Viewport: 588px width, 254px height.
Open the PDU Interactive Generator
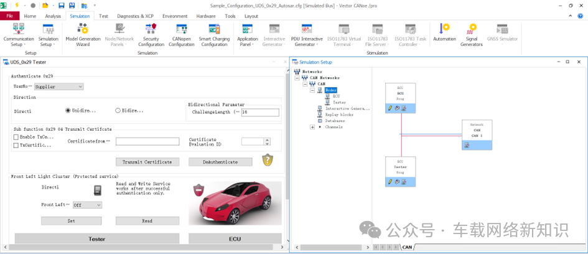[307, 35]
